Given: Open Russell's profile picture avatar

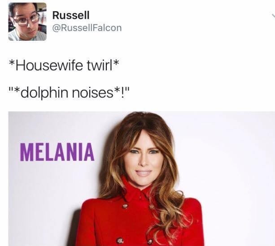Looking at the screenshot, I should click(x=27, y=22).
